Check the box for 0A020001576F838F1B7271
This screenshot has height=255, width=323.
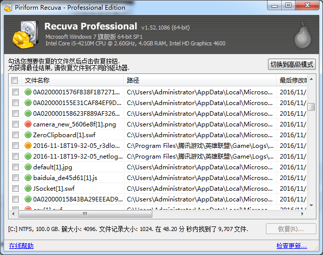(15, 92)
